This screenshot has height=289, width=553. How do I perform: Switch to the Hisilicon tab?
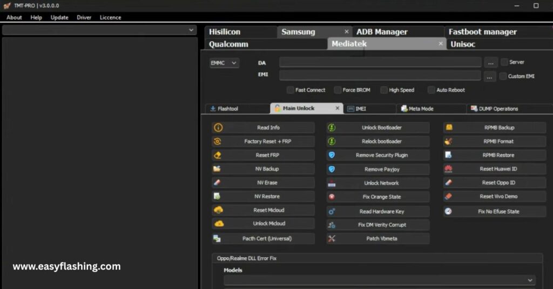pyautogui.click(x=240, y=32)
